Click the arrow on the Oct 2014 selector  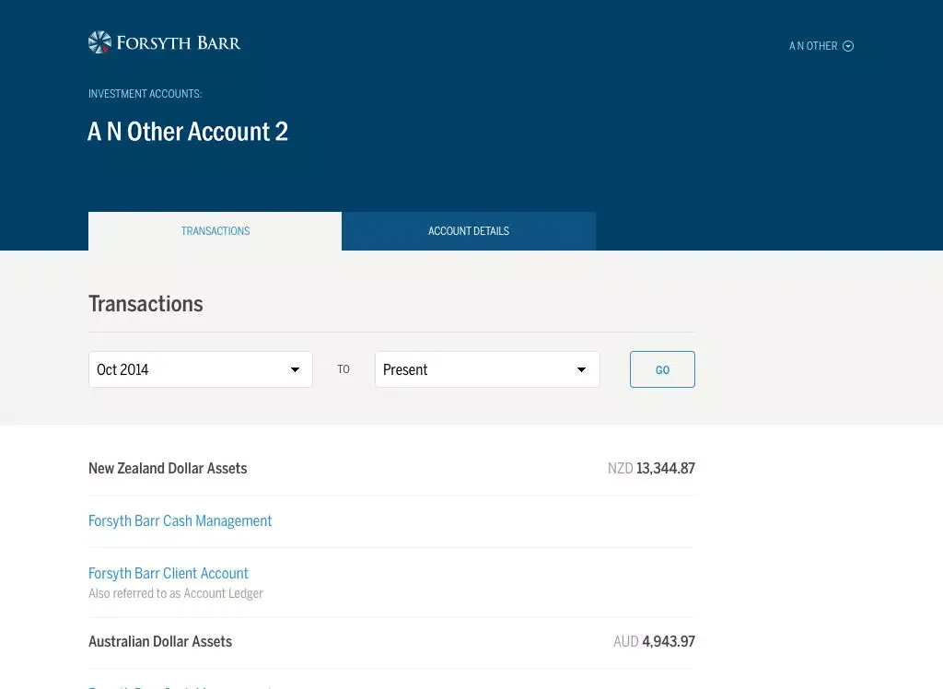tap(295, 369)
